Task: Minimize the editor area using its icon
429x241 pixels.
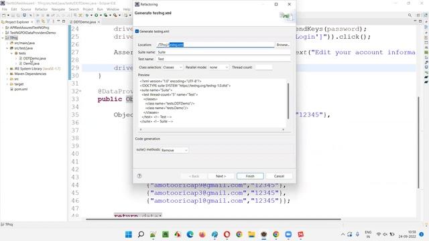Action: point(415,21)
